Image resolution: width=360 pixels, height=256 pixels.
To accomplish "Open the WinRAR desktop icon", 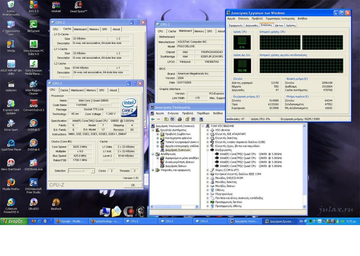I will tap(56, 7).
